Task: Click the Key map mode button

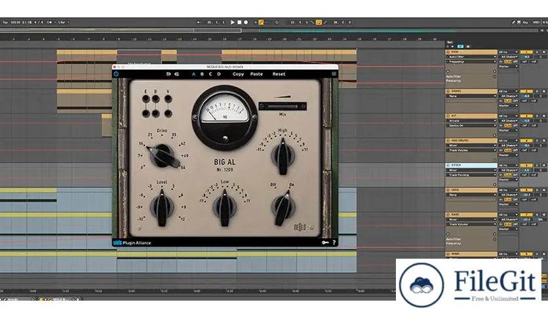Action: click(525, 22)
